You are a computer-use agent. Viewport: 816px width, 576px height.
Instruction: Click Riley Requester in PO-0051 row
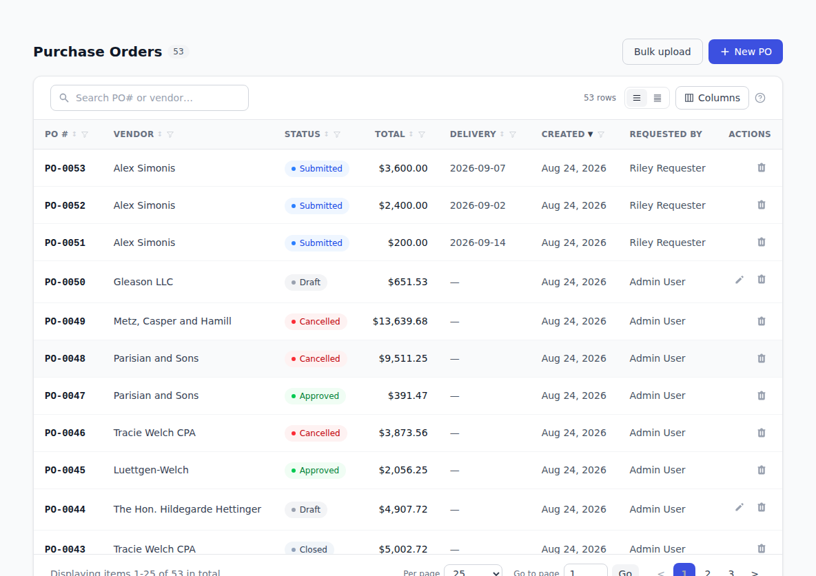coord(667,243)
